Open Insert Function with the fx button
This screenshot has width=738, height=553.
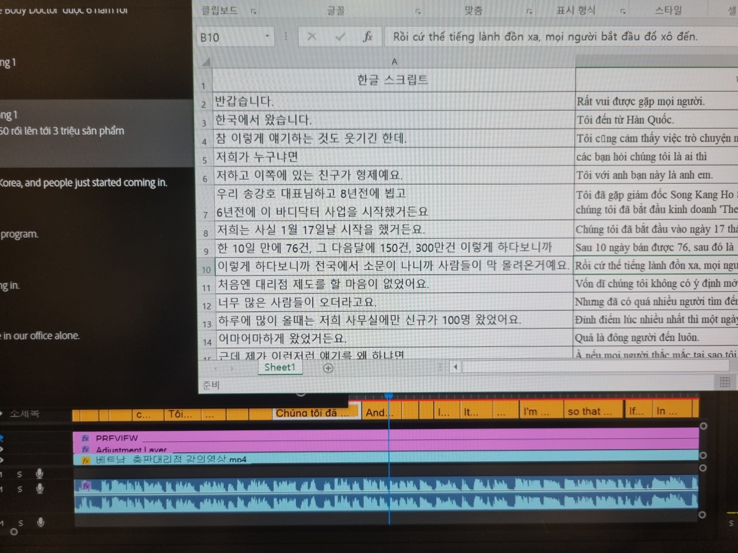click(x=368, y=36)
